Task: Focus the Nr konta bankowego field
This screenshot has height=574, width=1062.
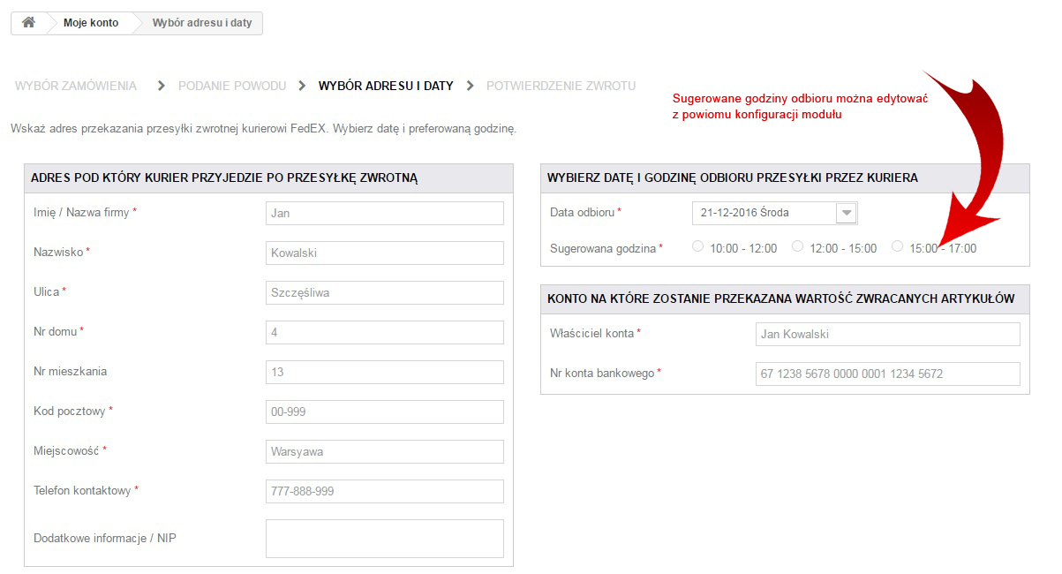Action: click(887, 374)
